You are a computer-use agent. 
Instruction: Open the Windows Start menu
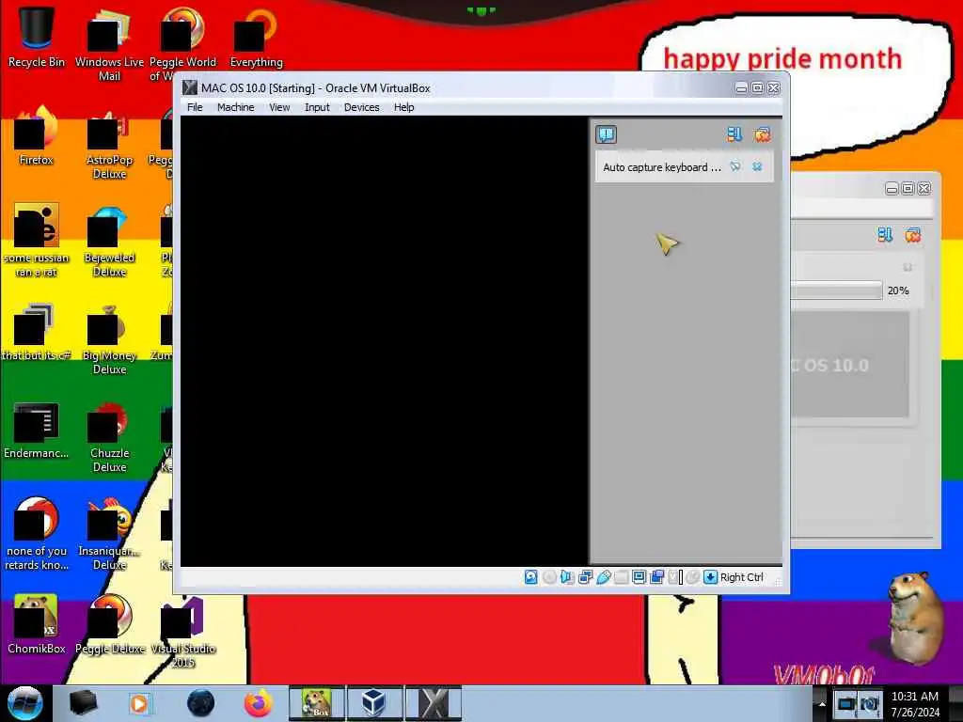[x=25, y=703]
